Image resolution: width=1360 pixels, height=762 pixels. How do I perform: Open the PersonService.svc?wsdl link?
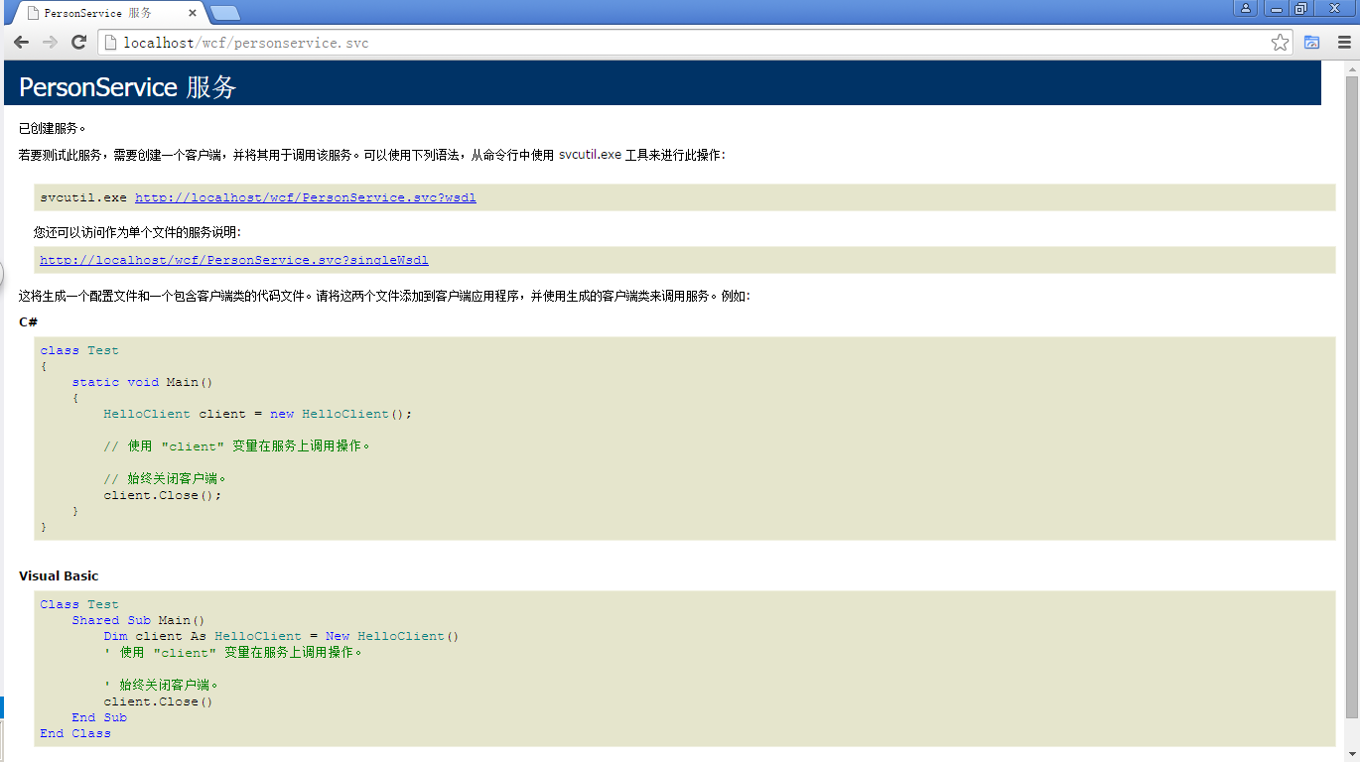(x=305, y=197)
